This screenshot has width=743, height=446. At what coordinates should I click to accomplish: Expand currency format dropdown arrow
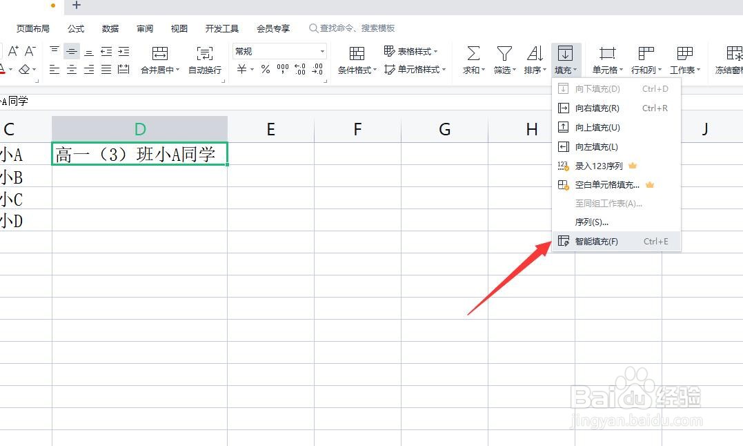pos(252,69)
